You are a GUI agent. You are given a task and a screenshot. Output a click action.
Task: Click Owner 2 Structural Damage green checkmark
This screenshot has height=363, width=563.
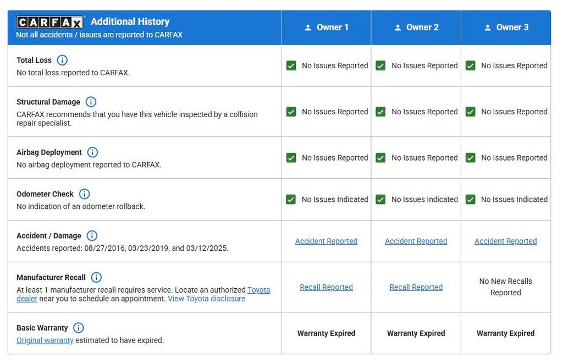pos(380,112)
